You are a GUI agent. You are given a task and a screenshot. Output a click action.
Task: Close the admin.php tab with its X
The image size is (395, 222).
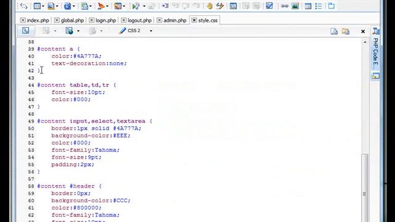[159, 20]
